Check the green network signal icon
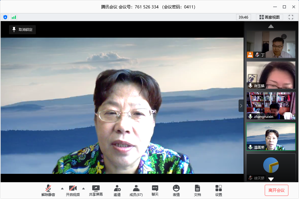The height and width of the screenshot is (199, 299). coord(14,17)
